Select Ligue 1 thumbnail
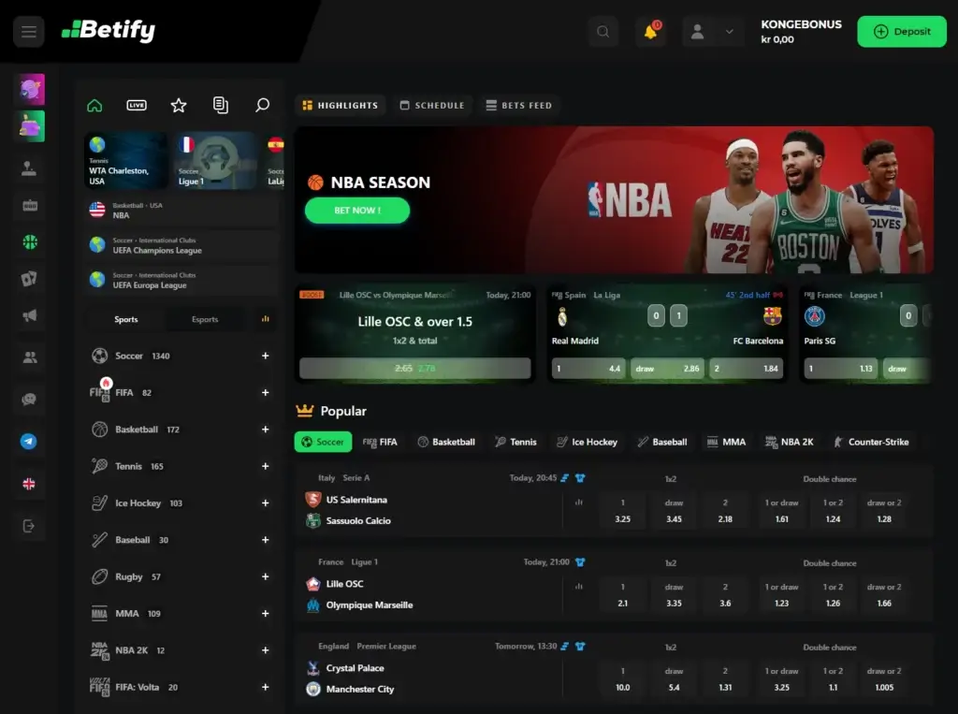 tap(216, 161)
